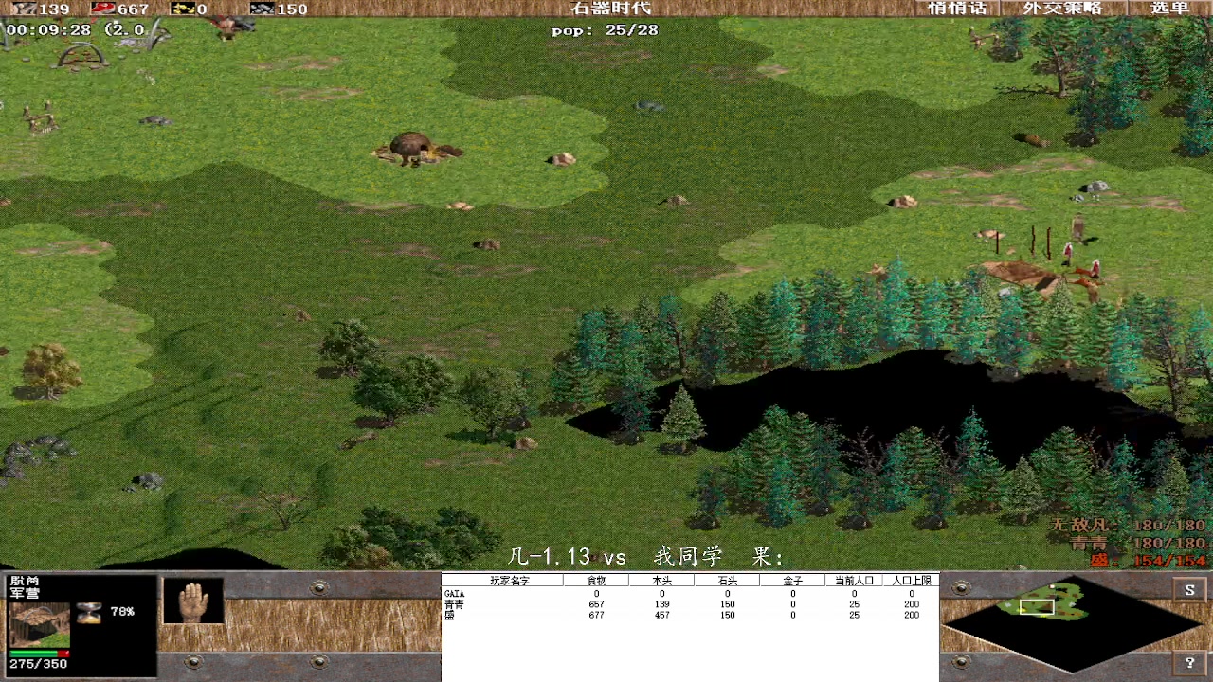The width and height of the screenshot is (1213, 682).
Task: Click food value 657 in table
Action: tap(596, 604)
